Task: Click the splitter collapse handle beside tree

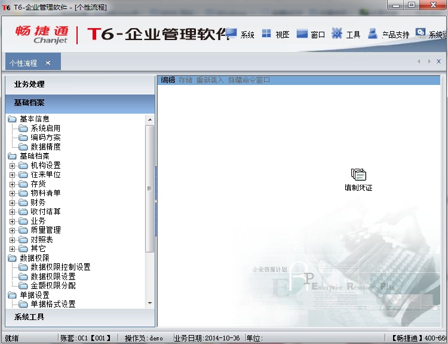Action: tap(156, 202)
